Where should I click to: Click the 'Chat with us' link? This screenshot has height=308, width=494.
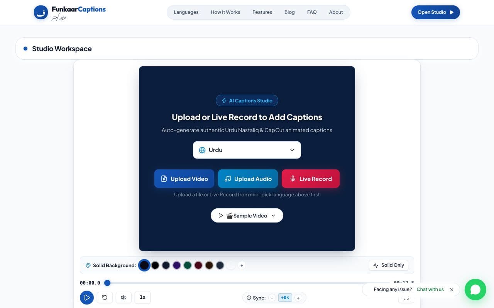pos(430,290)
